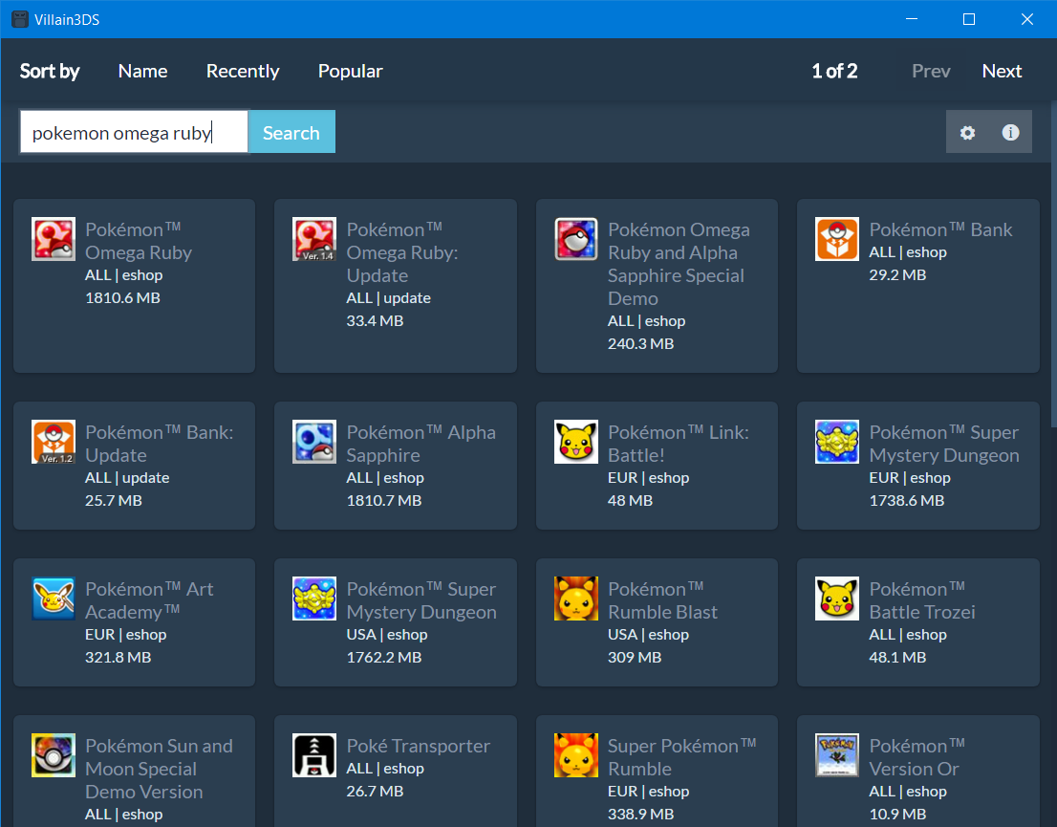Image resolution: width=1057 pixels, height=827 pixels.
Task: Open Pokémon Sun and Moon Special Demo Version title
Action: (x=159, y=769)
